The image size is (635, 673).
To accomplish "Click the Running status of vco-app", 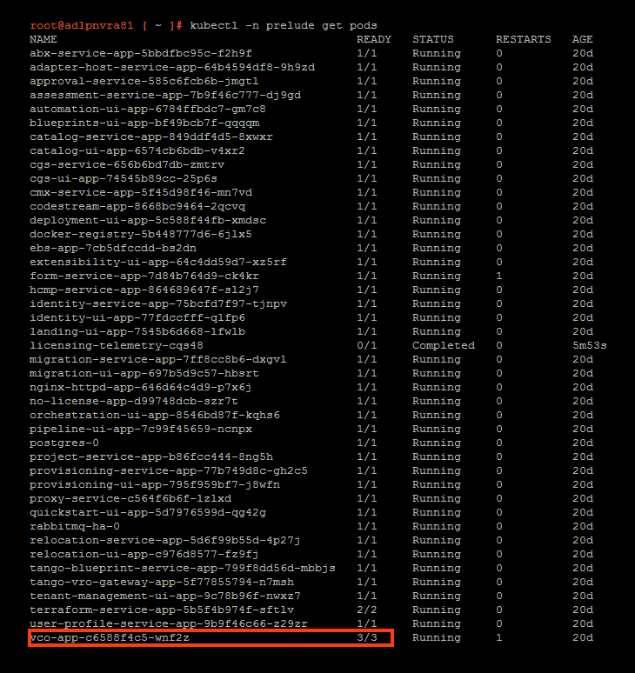I will pyautogui.click(x=436, y=637).
